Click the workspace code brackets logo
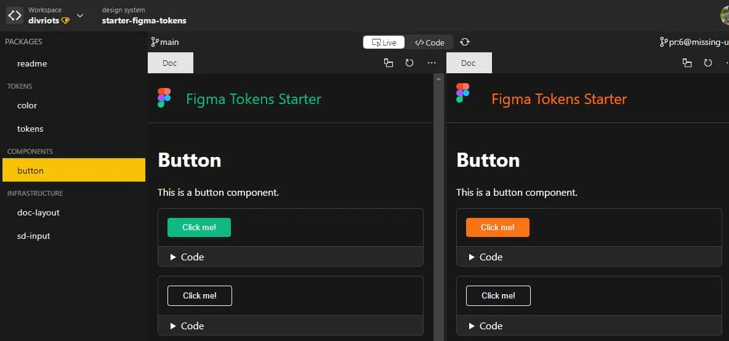729x341 pixels. click(x=15, y=15)
